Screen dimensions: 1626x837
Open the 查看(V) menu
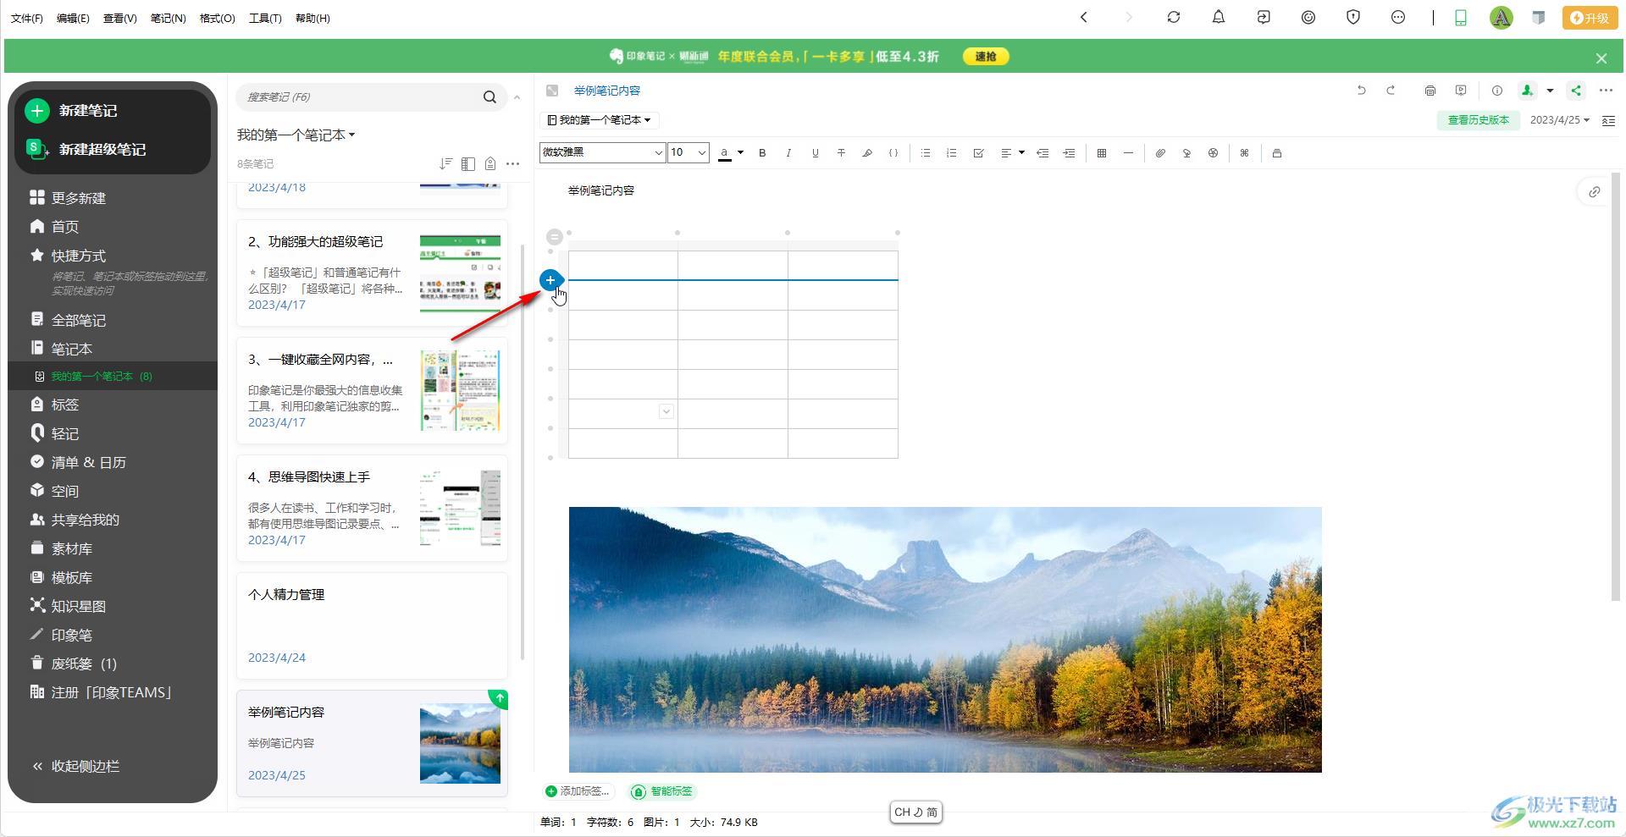119,18
